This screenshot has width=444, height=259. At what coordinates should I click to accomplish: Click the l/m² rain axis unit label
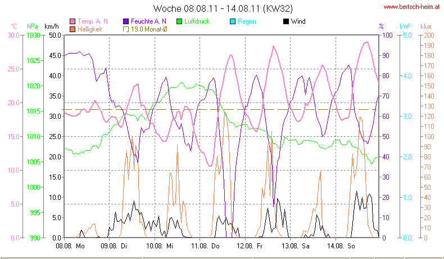[x=405, y=26]
